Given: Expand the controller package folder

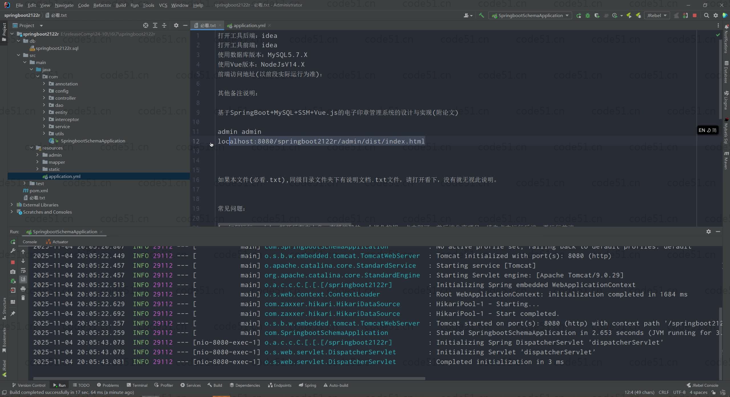Looking at the screenshot, I should (44, 98).
